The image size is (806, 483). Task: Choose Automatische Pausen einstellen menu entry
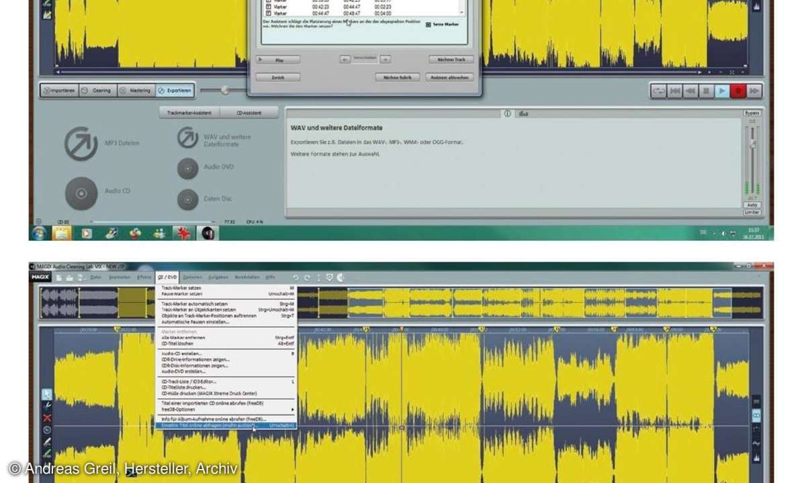click(x=227, y=321)
